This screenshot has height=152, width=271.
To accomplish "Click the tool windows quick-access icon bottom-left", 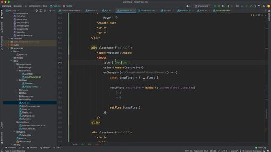I will tap(2, 151).
